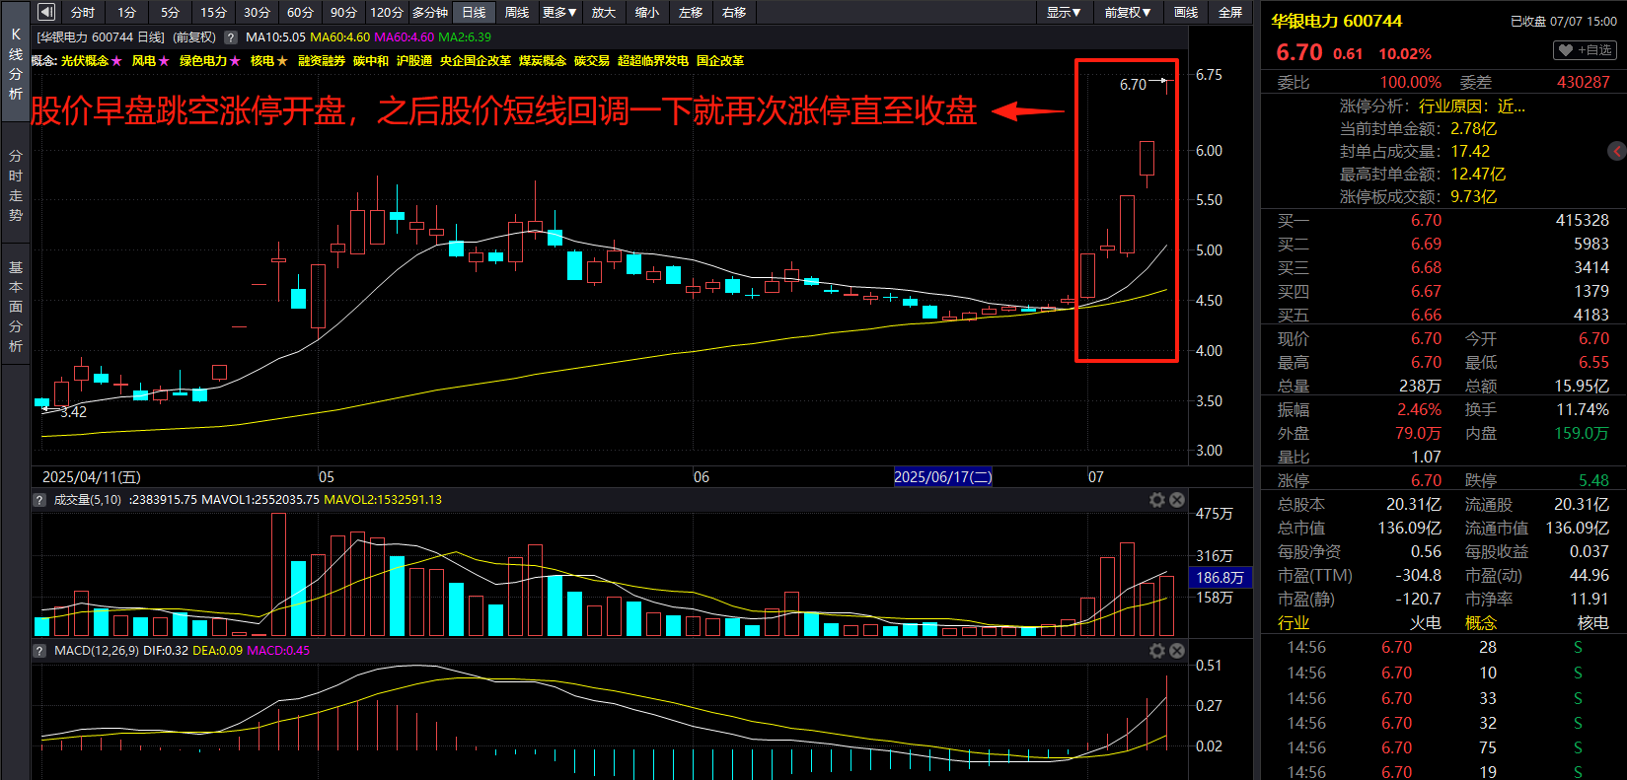The width and height of the screenshot is (1627, 780).
Task: Open the 央企国企改革 concept link
Action: (476, 61)
